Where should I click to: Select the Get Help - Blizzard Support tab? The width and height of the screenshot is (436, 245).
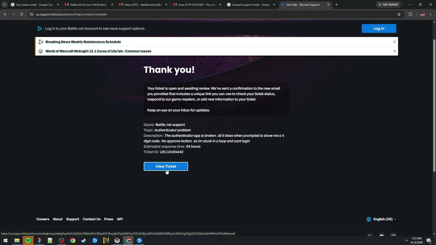(305, 5)
